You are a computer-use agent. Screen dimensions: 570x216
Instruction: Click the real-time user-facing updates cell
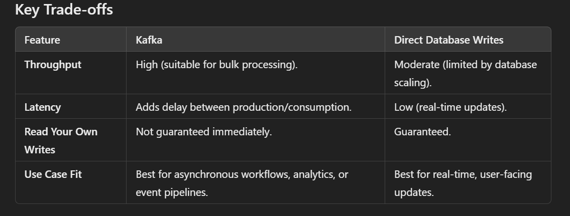tap(463, 183)
